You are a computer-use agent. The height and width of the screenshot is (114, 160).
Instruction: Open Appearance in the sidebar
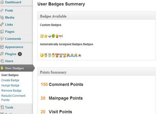[x=14, y=47]
